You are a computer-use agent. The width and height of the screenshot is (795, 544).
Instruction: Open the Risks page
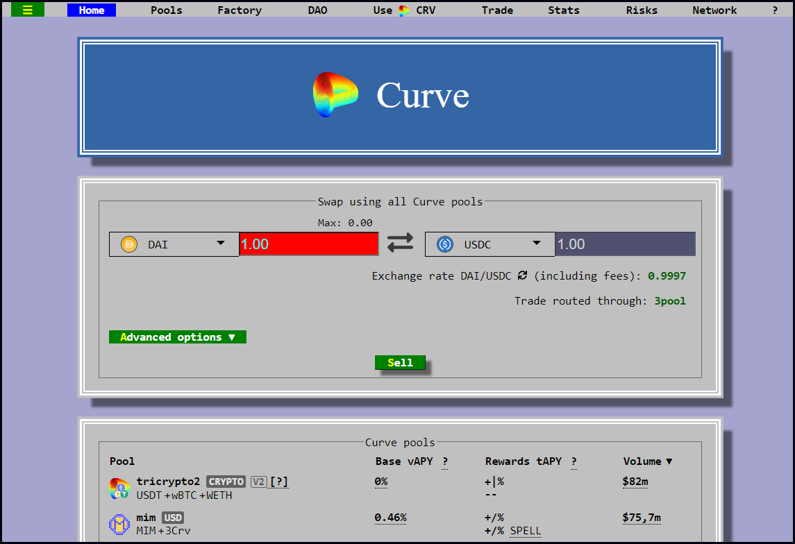[642, 10]
